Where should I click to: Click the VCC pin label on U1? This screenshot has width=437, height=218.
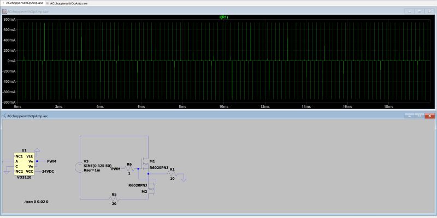tap(29, 171)
